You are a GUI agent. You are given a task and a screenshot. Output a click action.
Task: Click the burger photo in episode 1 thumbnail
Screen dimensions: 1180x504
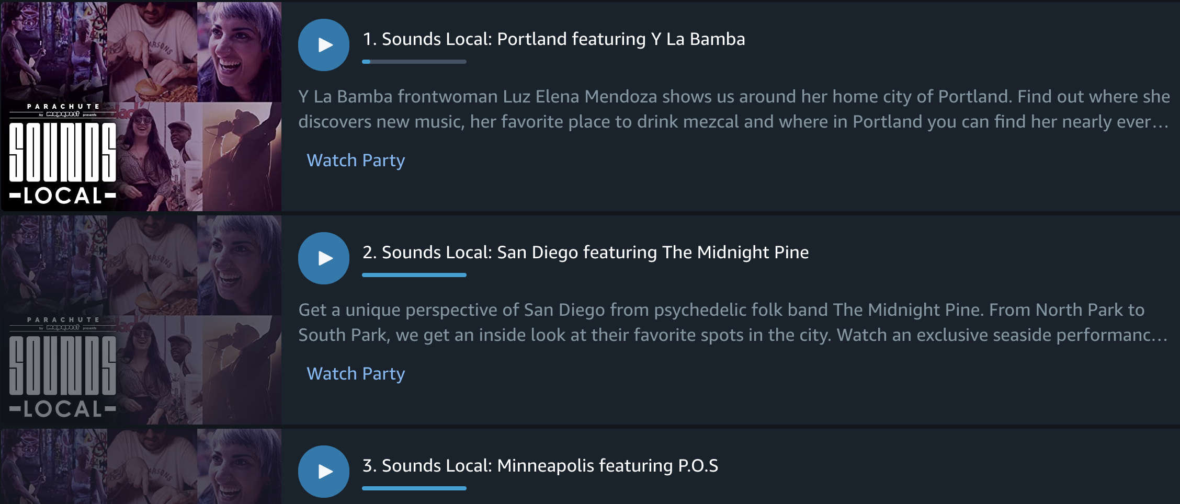152,52
